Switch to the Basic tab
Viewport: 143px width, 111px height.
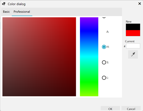[x=6, y=12]
